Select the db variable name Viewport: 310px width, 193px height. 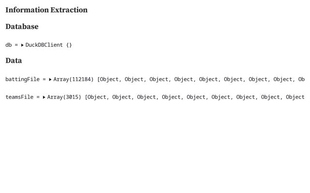point(8,45)
